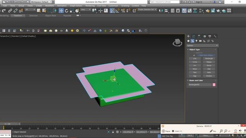Collapse the Name and Color rollout
This screenshot has width=246, height=138.
point(196,80)
